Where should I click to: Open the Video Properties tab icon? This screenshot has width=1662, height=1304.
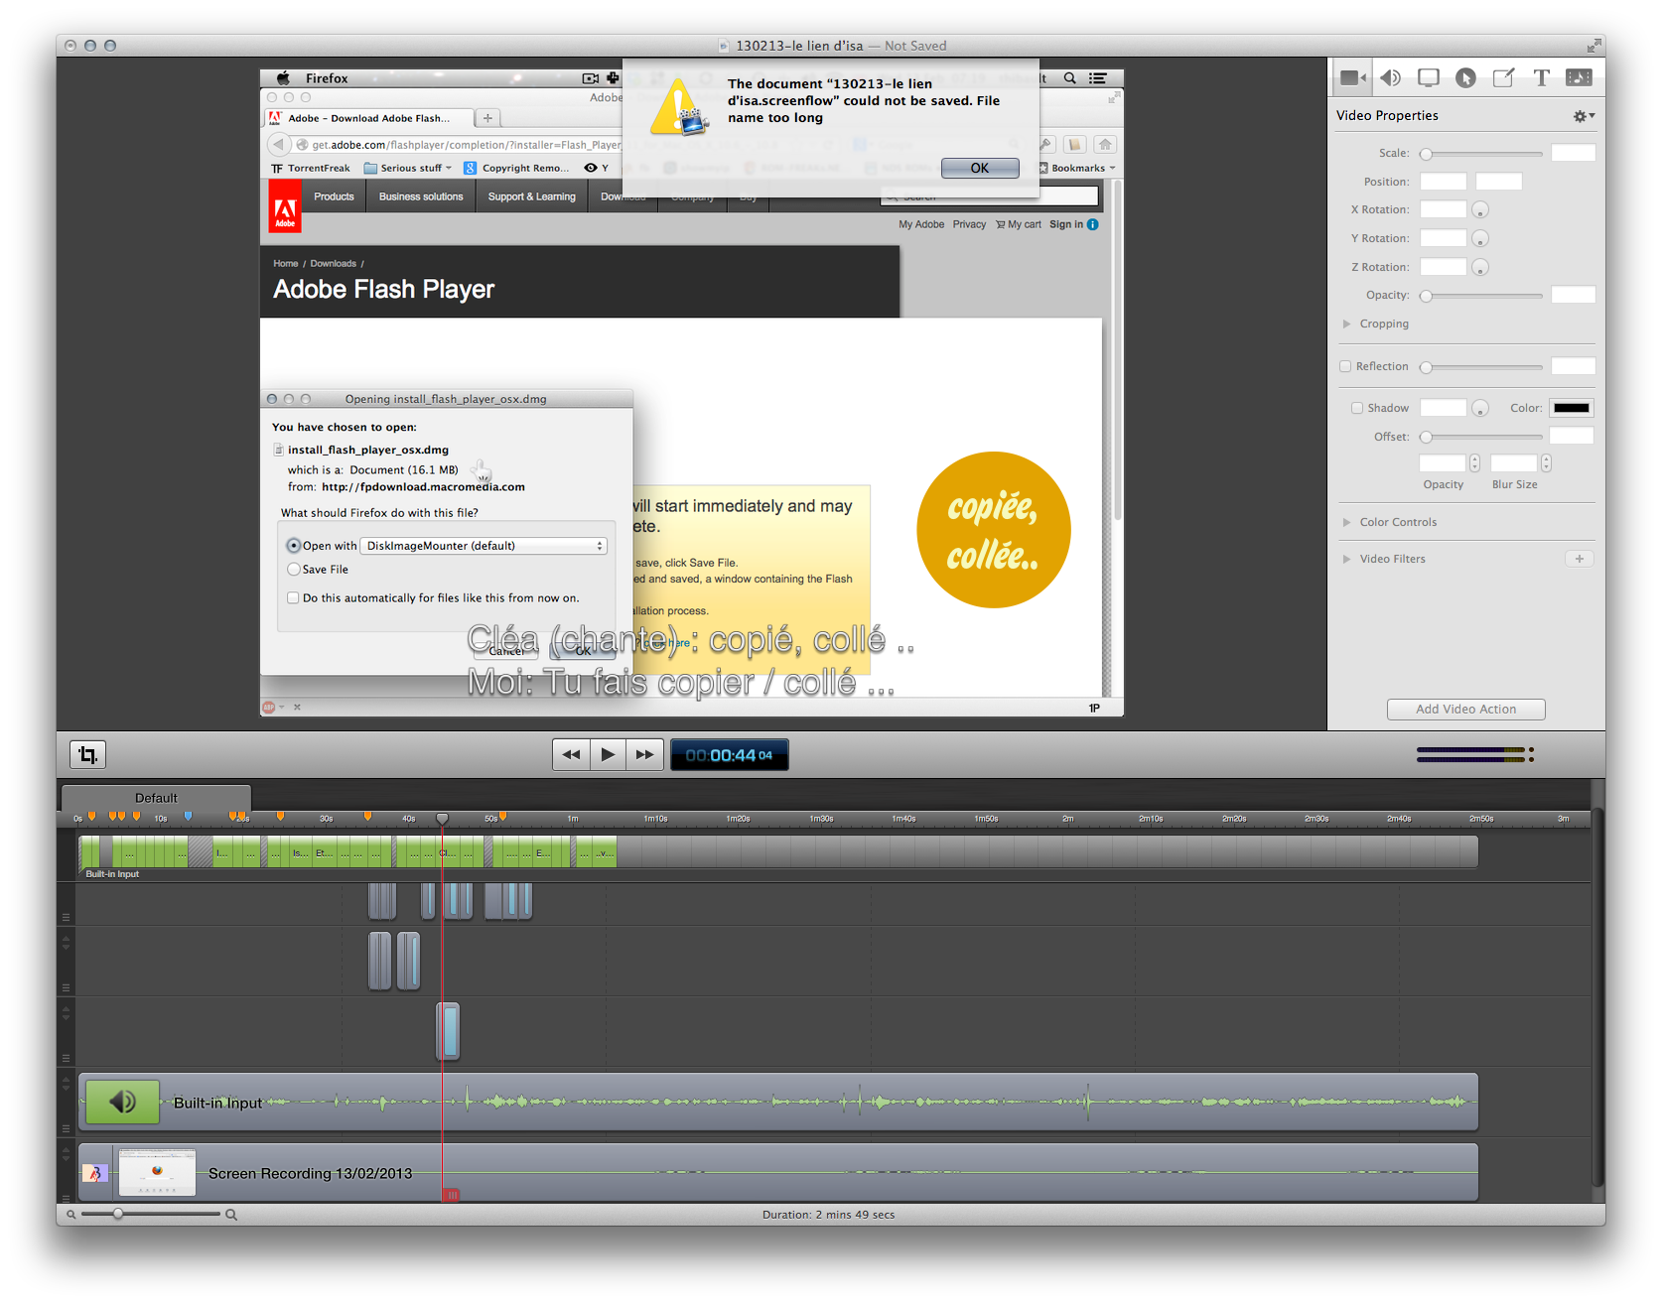tap(1352, 77)
